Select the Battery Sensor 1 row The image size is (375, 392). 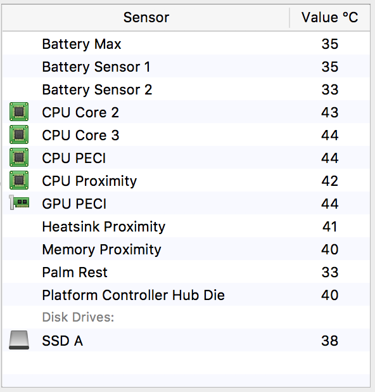tap(186, 67)
